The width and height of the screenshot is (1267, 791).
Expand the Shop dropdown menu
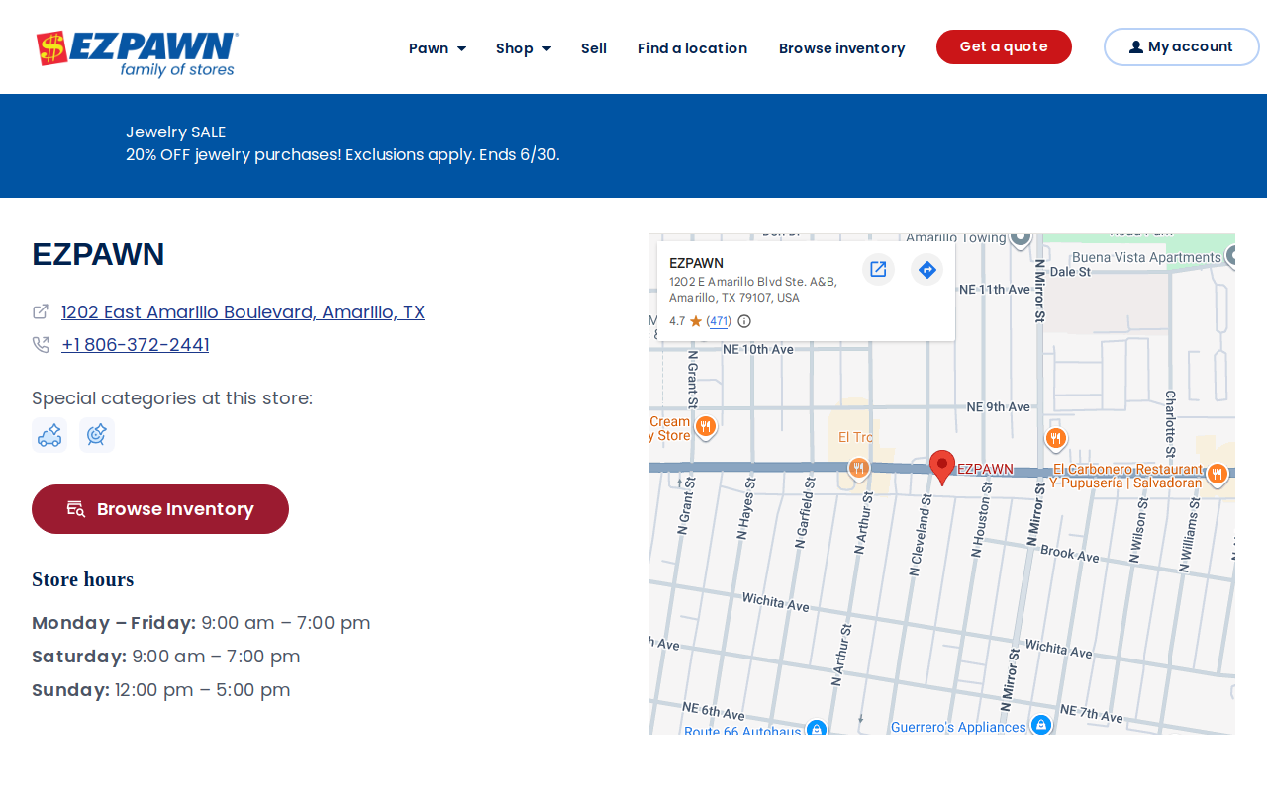(524, 48)
